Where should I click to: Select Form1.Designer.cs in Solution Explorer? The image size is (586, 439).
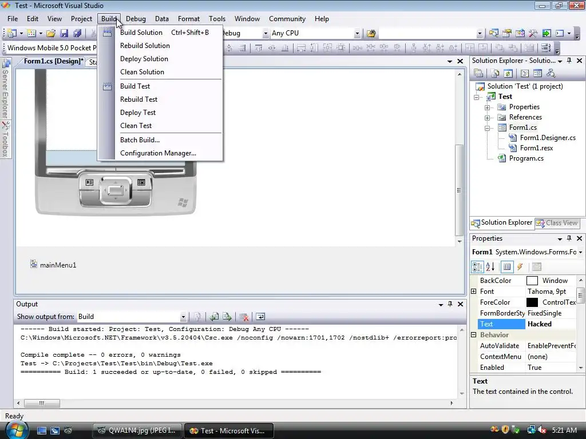coord(543,138)
